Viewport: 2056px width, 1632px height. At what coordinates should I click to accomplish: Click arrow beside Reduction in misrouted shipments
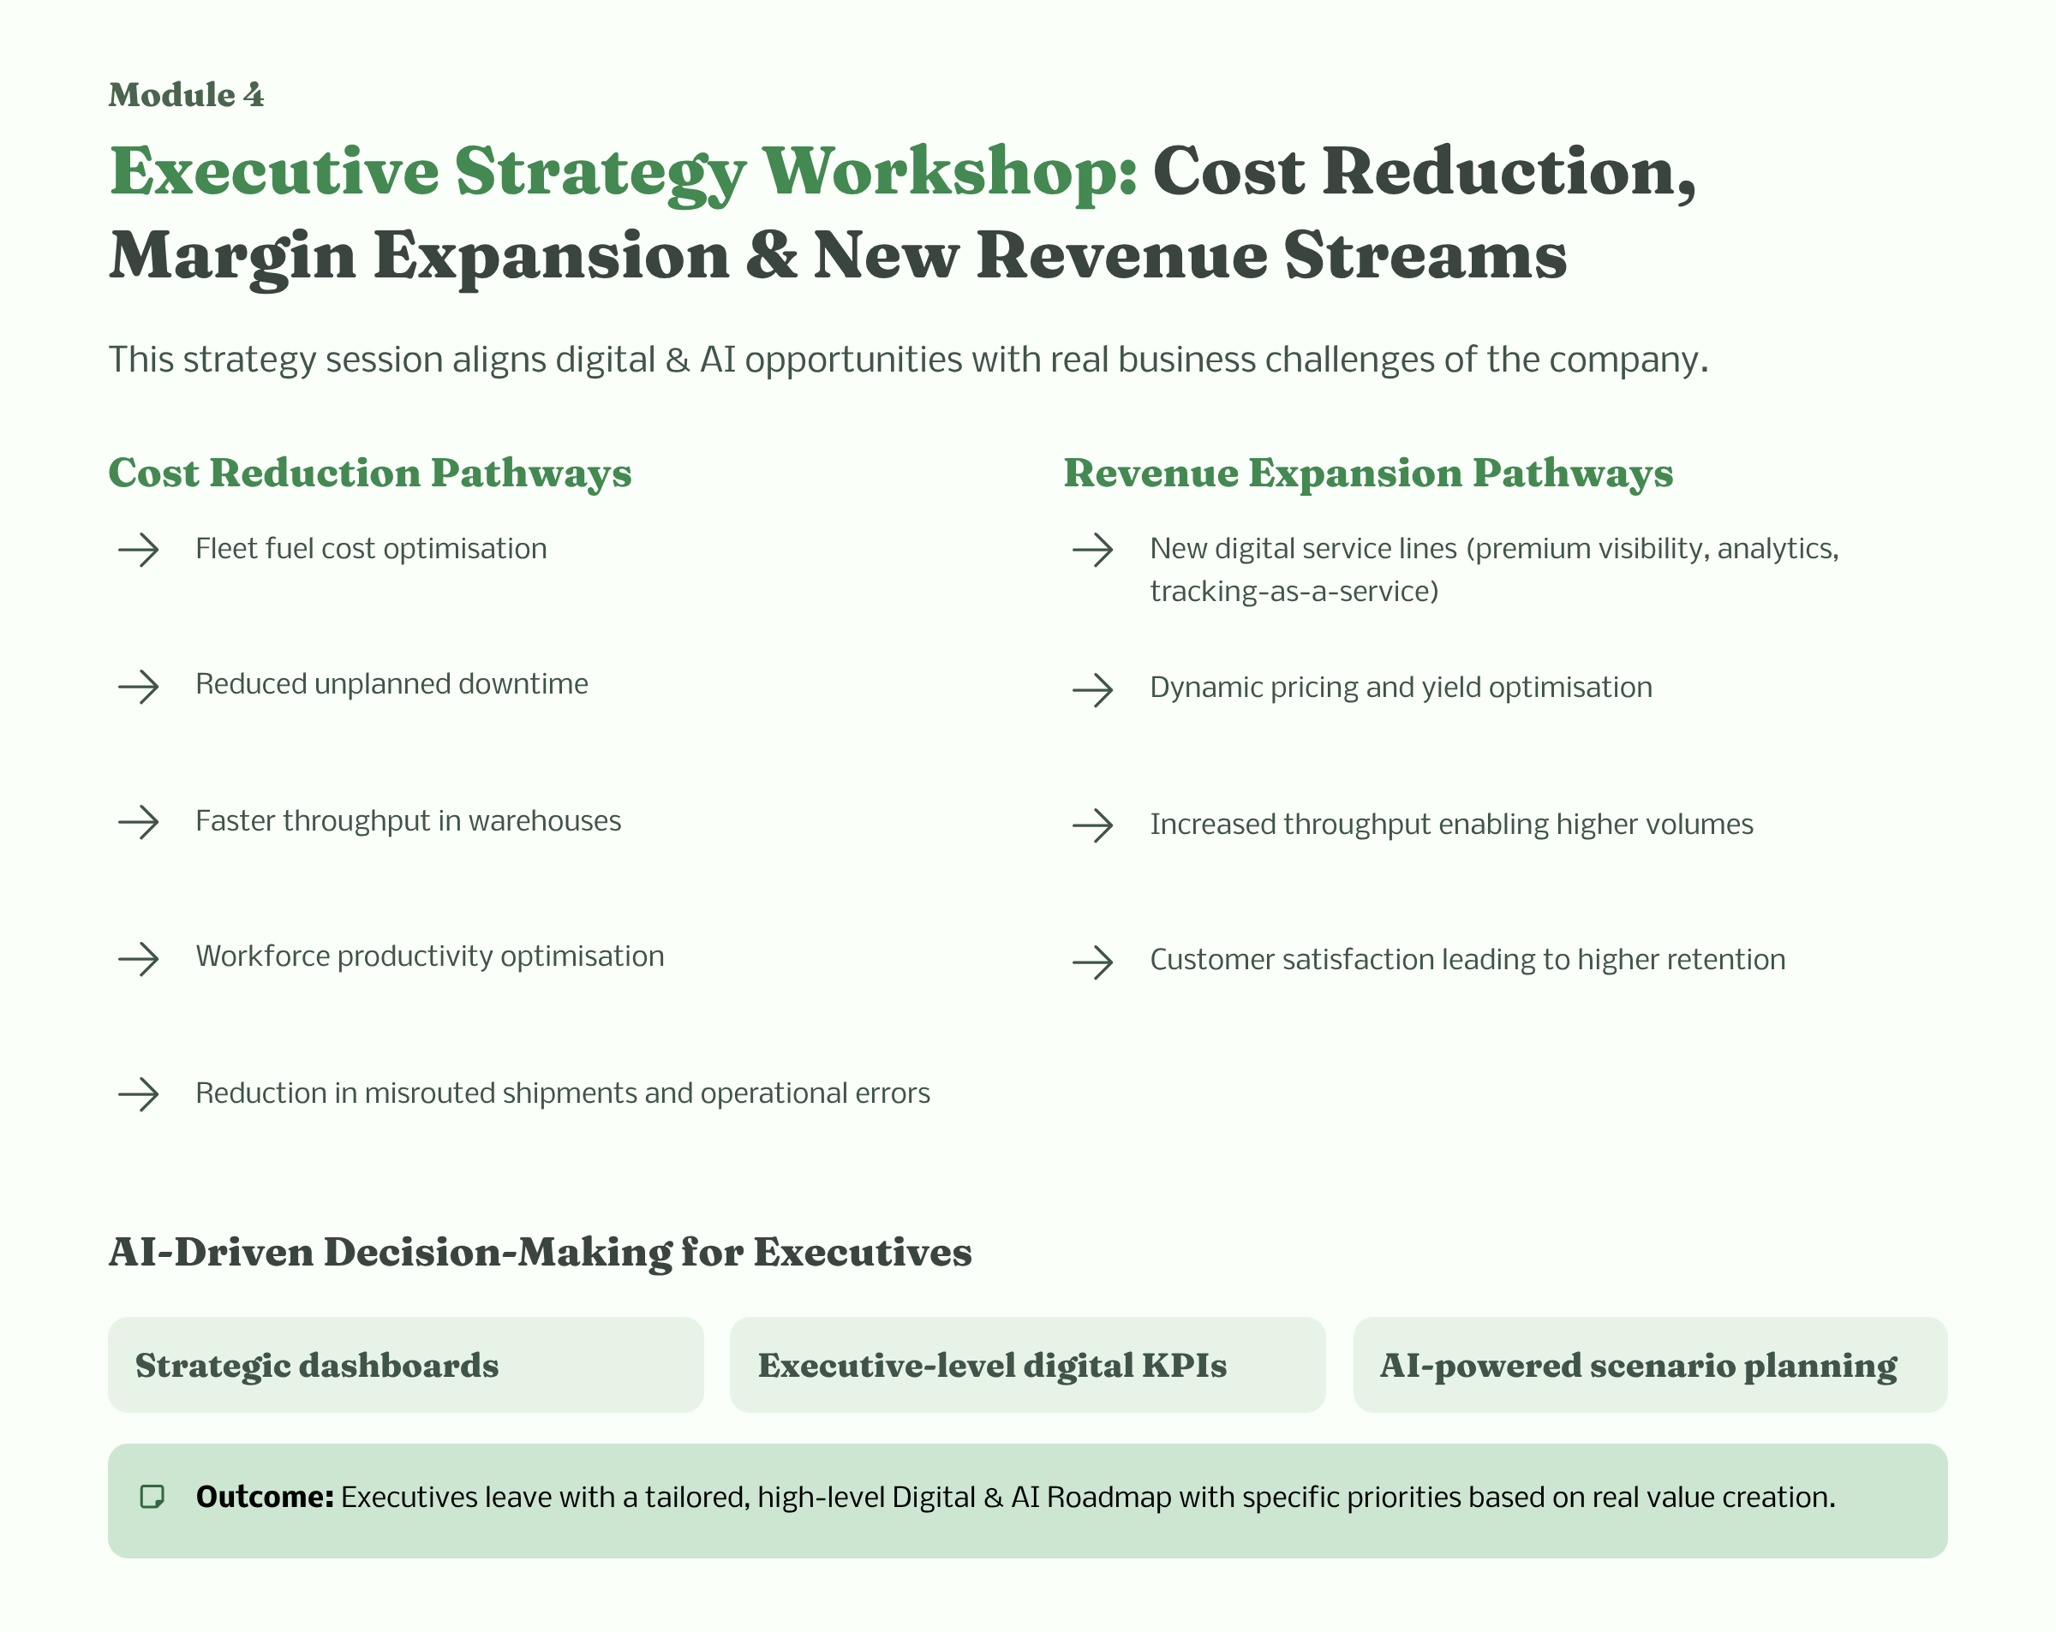(x=138, y=1094)
